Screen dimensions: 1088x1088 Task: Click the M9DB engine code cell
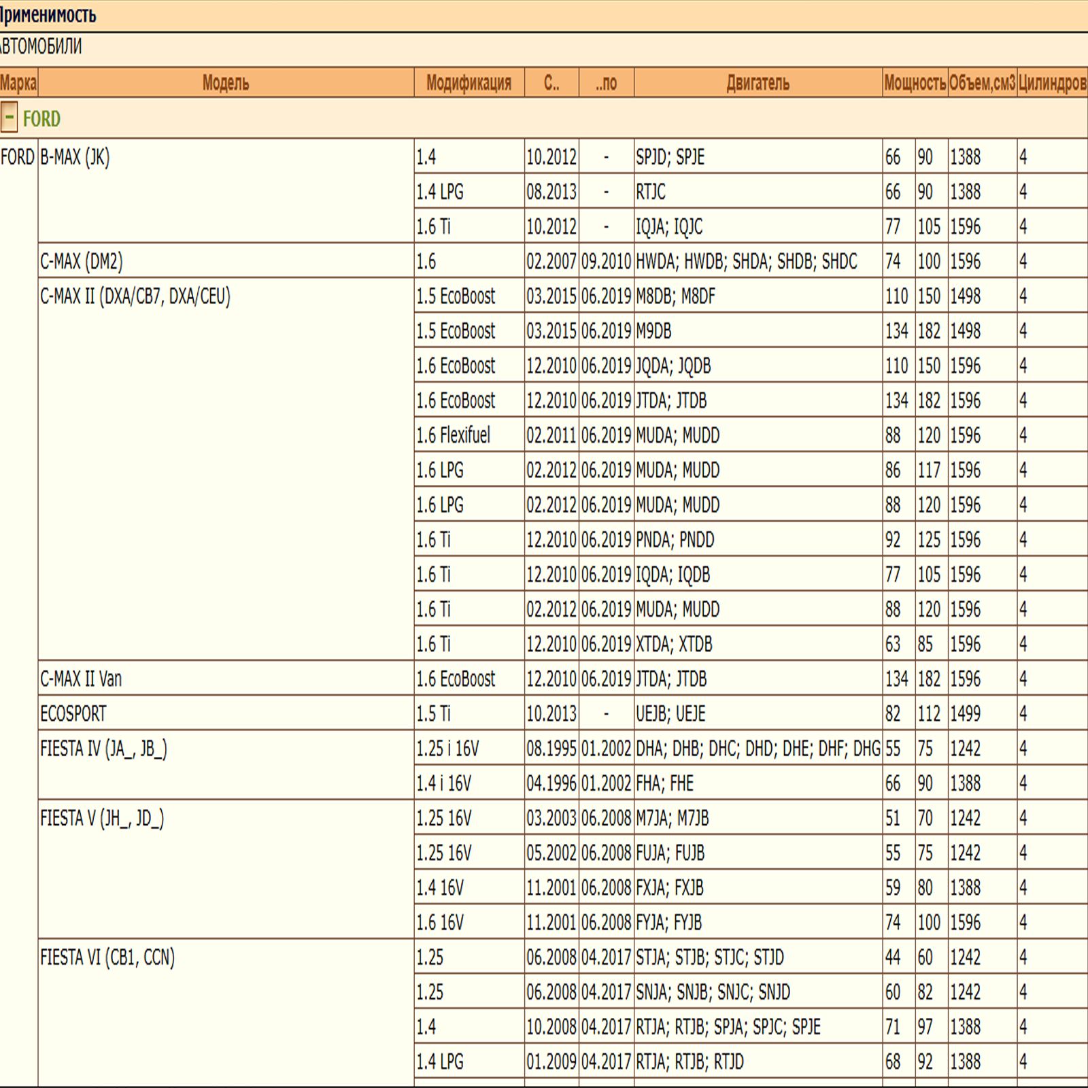(x=653, y=331)
